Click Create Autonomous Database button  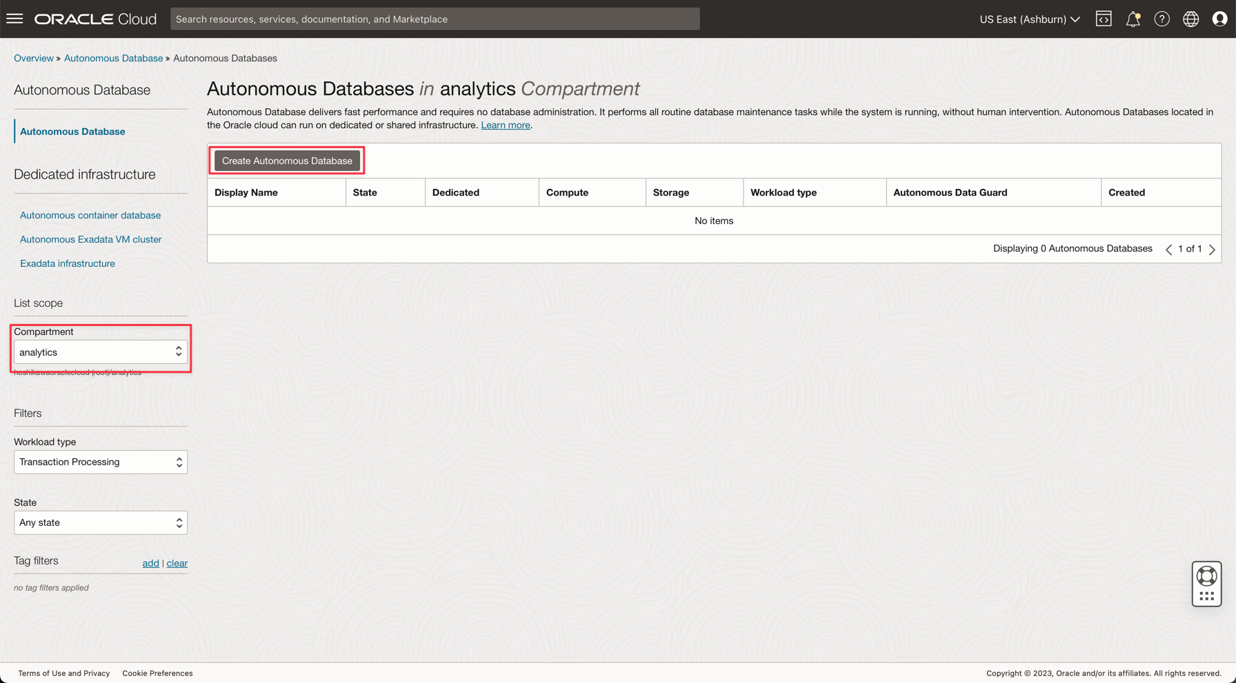(x=287, y=161)
